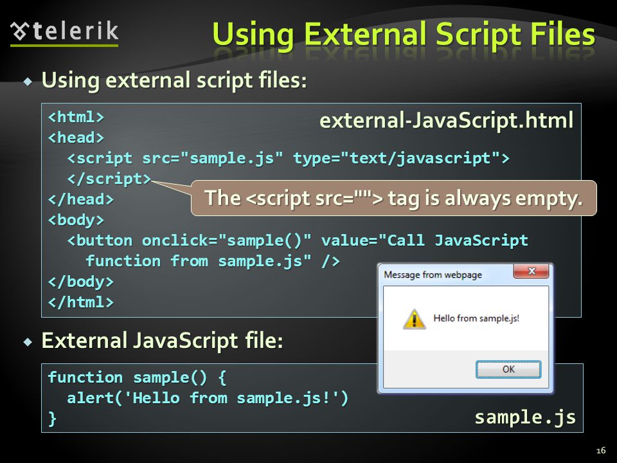Click the warning icon in the dialog
The height and width of the screenshot is (463, 617).
tap(414, 318)
